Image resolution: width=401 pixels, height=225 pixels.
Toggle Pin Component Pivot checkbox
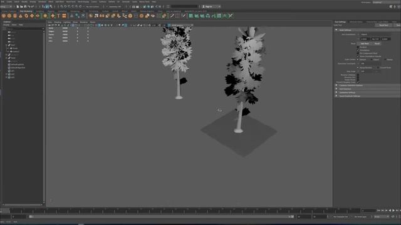(x=358, y=53)
